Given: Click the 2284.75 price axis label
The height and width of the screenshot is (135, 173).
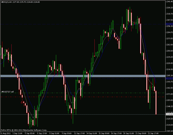Looking at the screenshot, I should click(x=169, y=32).
